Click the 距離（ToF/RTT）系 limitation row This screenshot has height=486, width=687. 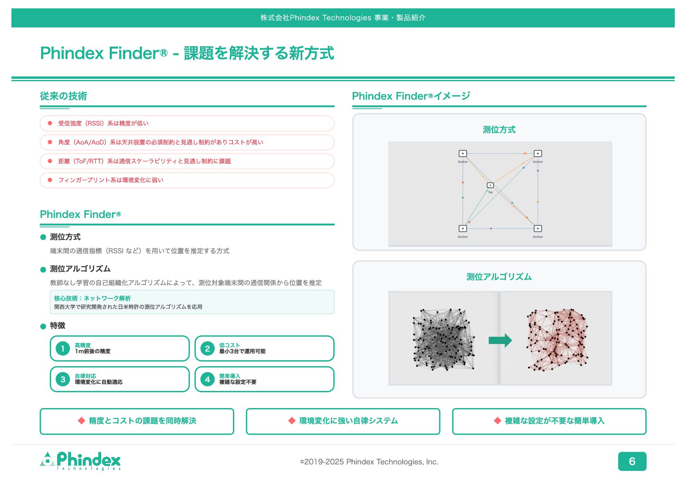(x=187, y=161)
